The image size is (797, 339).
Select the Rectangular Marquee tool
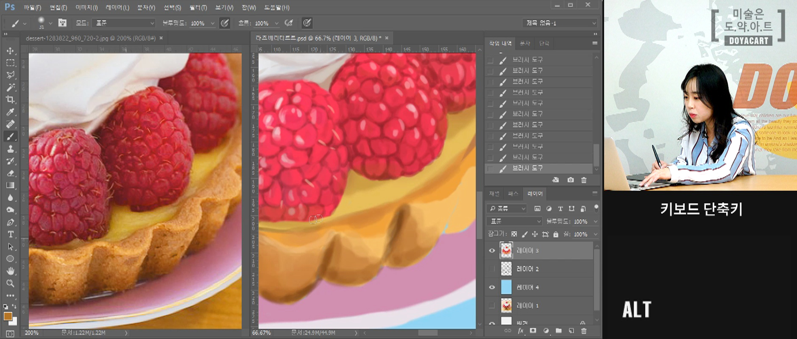10,63
